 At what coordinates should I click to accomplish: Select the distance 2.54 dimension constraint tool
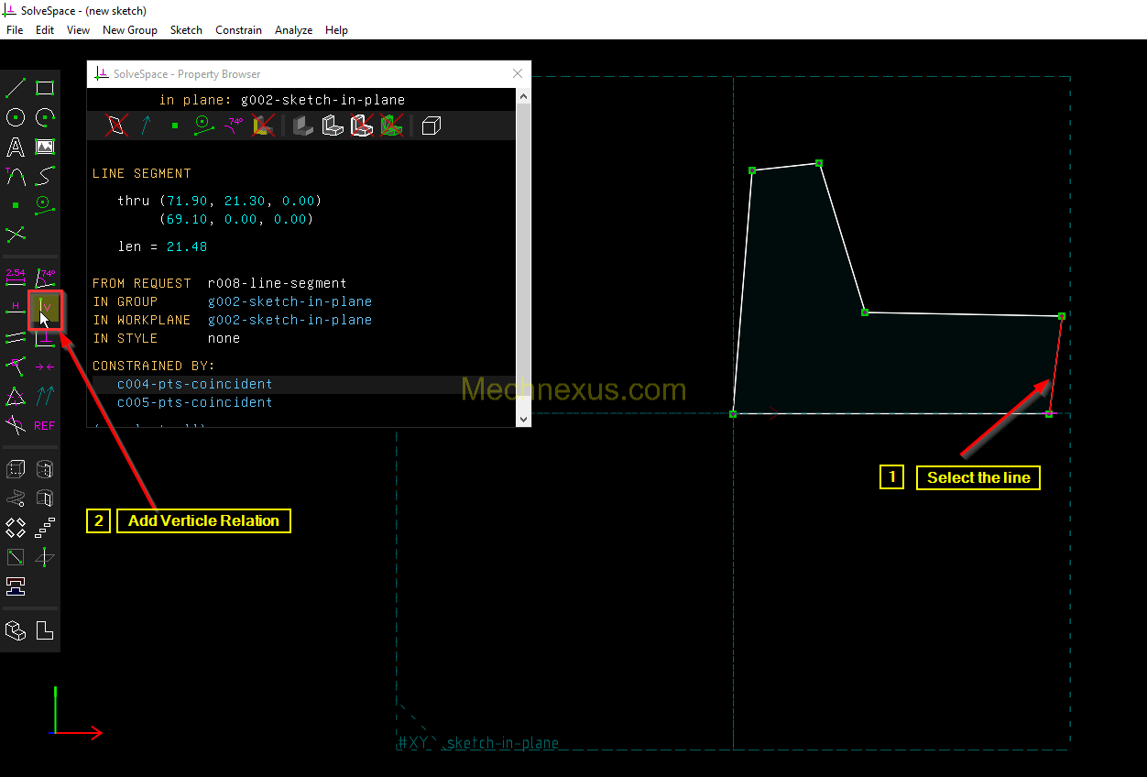(x=16, y=276)
